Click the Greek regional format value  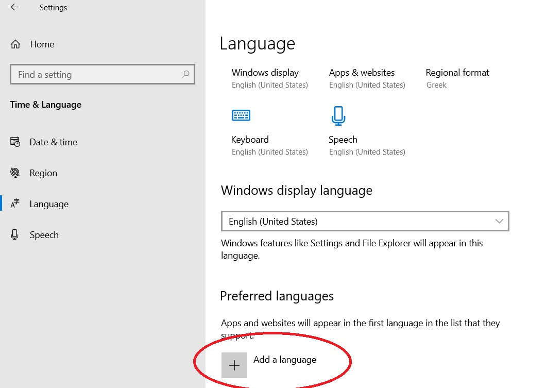point(436,85)
